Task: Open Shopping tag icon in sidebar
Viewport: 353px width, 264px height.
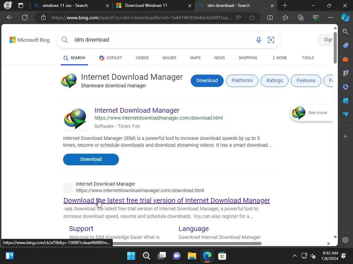Action: [345, 45]
